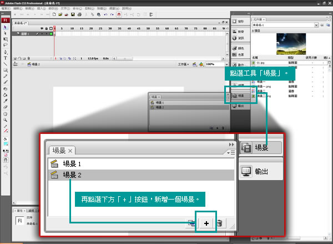
Task: Open the stage zoom 100% dropdown arrow
Action: coord(226,64)
